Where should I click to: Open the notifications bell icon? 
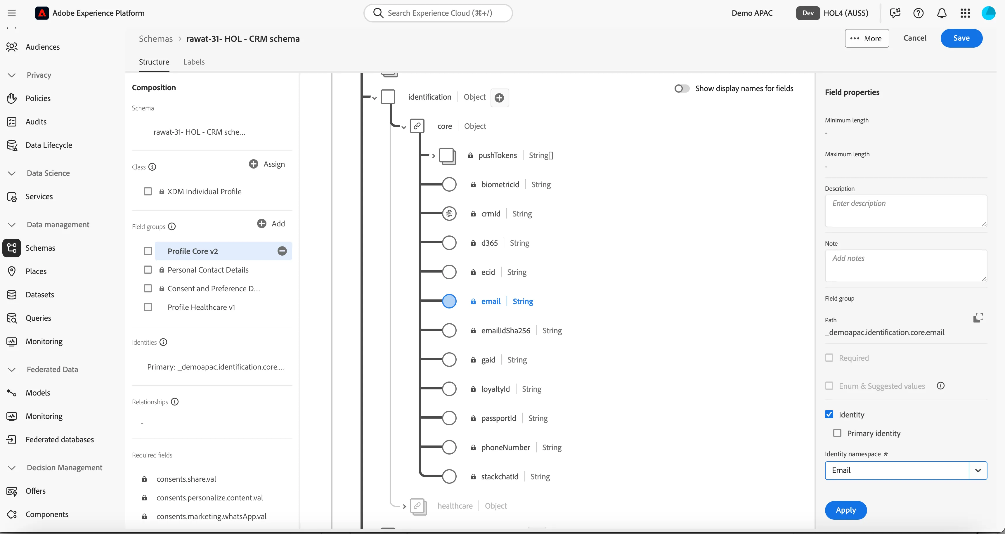click(x=942, y=13)
